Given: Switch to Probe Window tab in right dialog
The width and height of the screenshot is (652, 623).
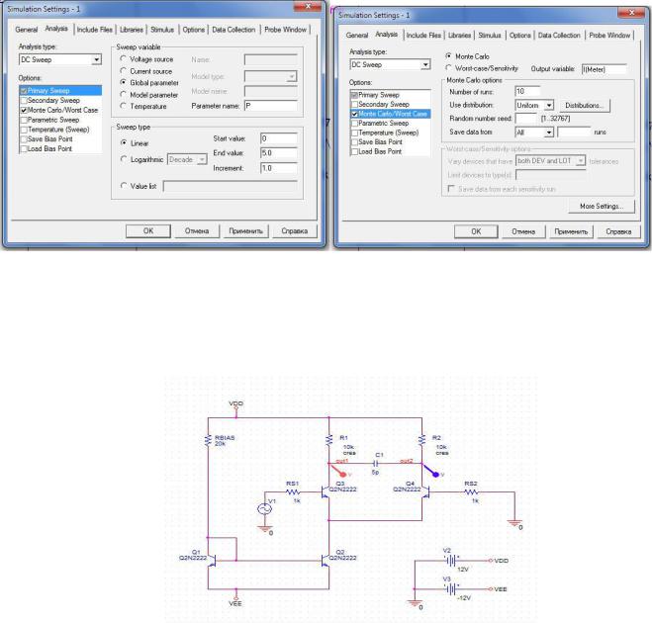Looking at the screenshot, I should point(609,36).
